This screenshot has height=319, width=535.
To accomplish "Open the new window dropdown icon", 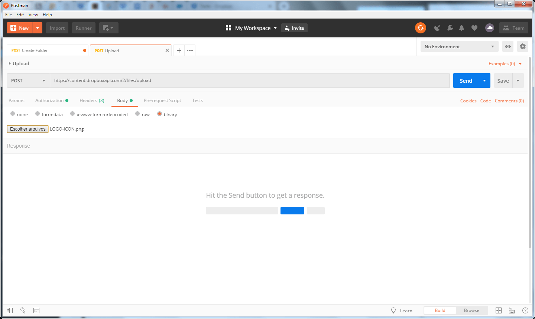I will click(108, 28).
